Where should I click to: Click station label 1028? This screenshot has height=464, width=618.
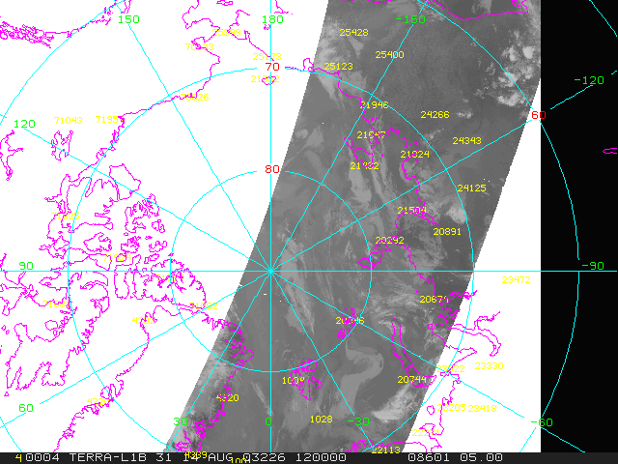322,419
